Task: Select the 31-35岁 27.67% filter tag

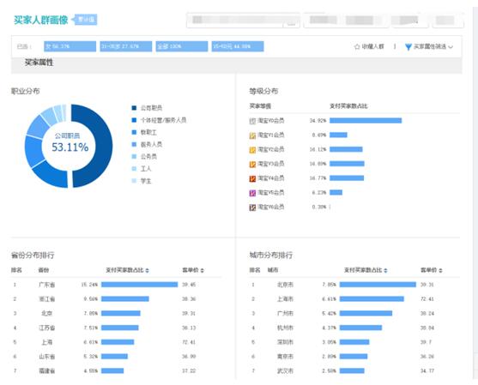Action: coord(126,46)
